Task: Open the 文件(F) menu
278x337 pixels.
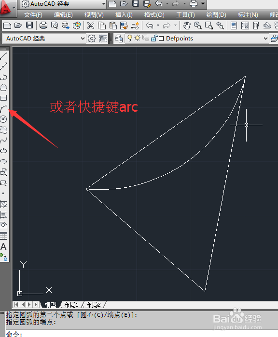Action: (33, 15)
